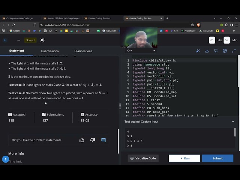Click the scroll-to-top blue arrow button
Image resolution: width=240 pixels, height=180 pixels.
[x=6, y=159]
